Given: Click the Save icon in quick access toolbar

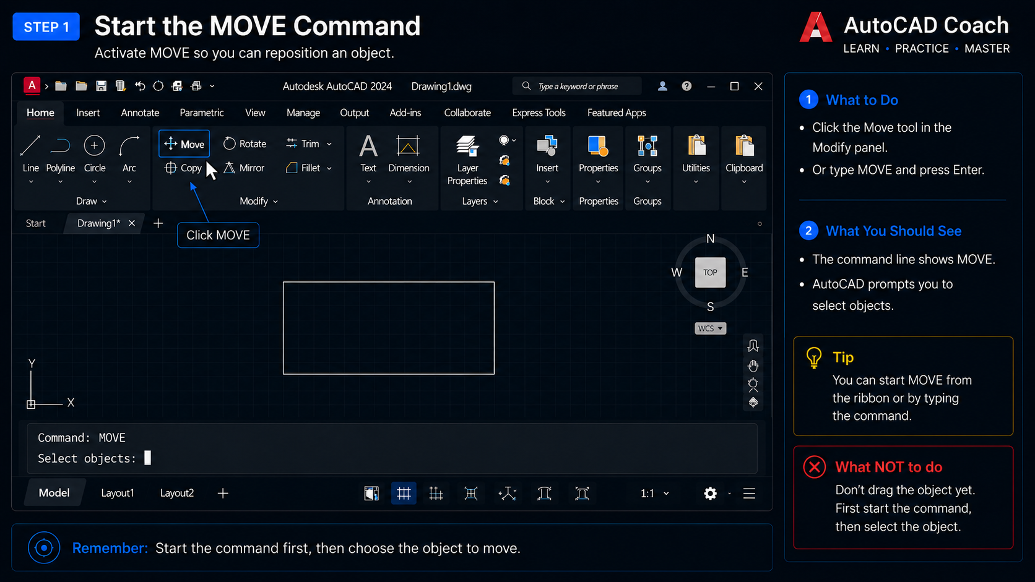Looking at the screenshot, I should (x=102, y=86).
